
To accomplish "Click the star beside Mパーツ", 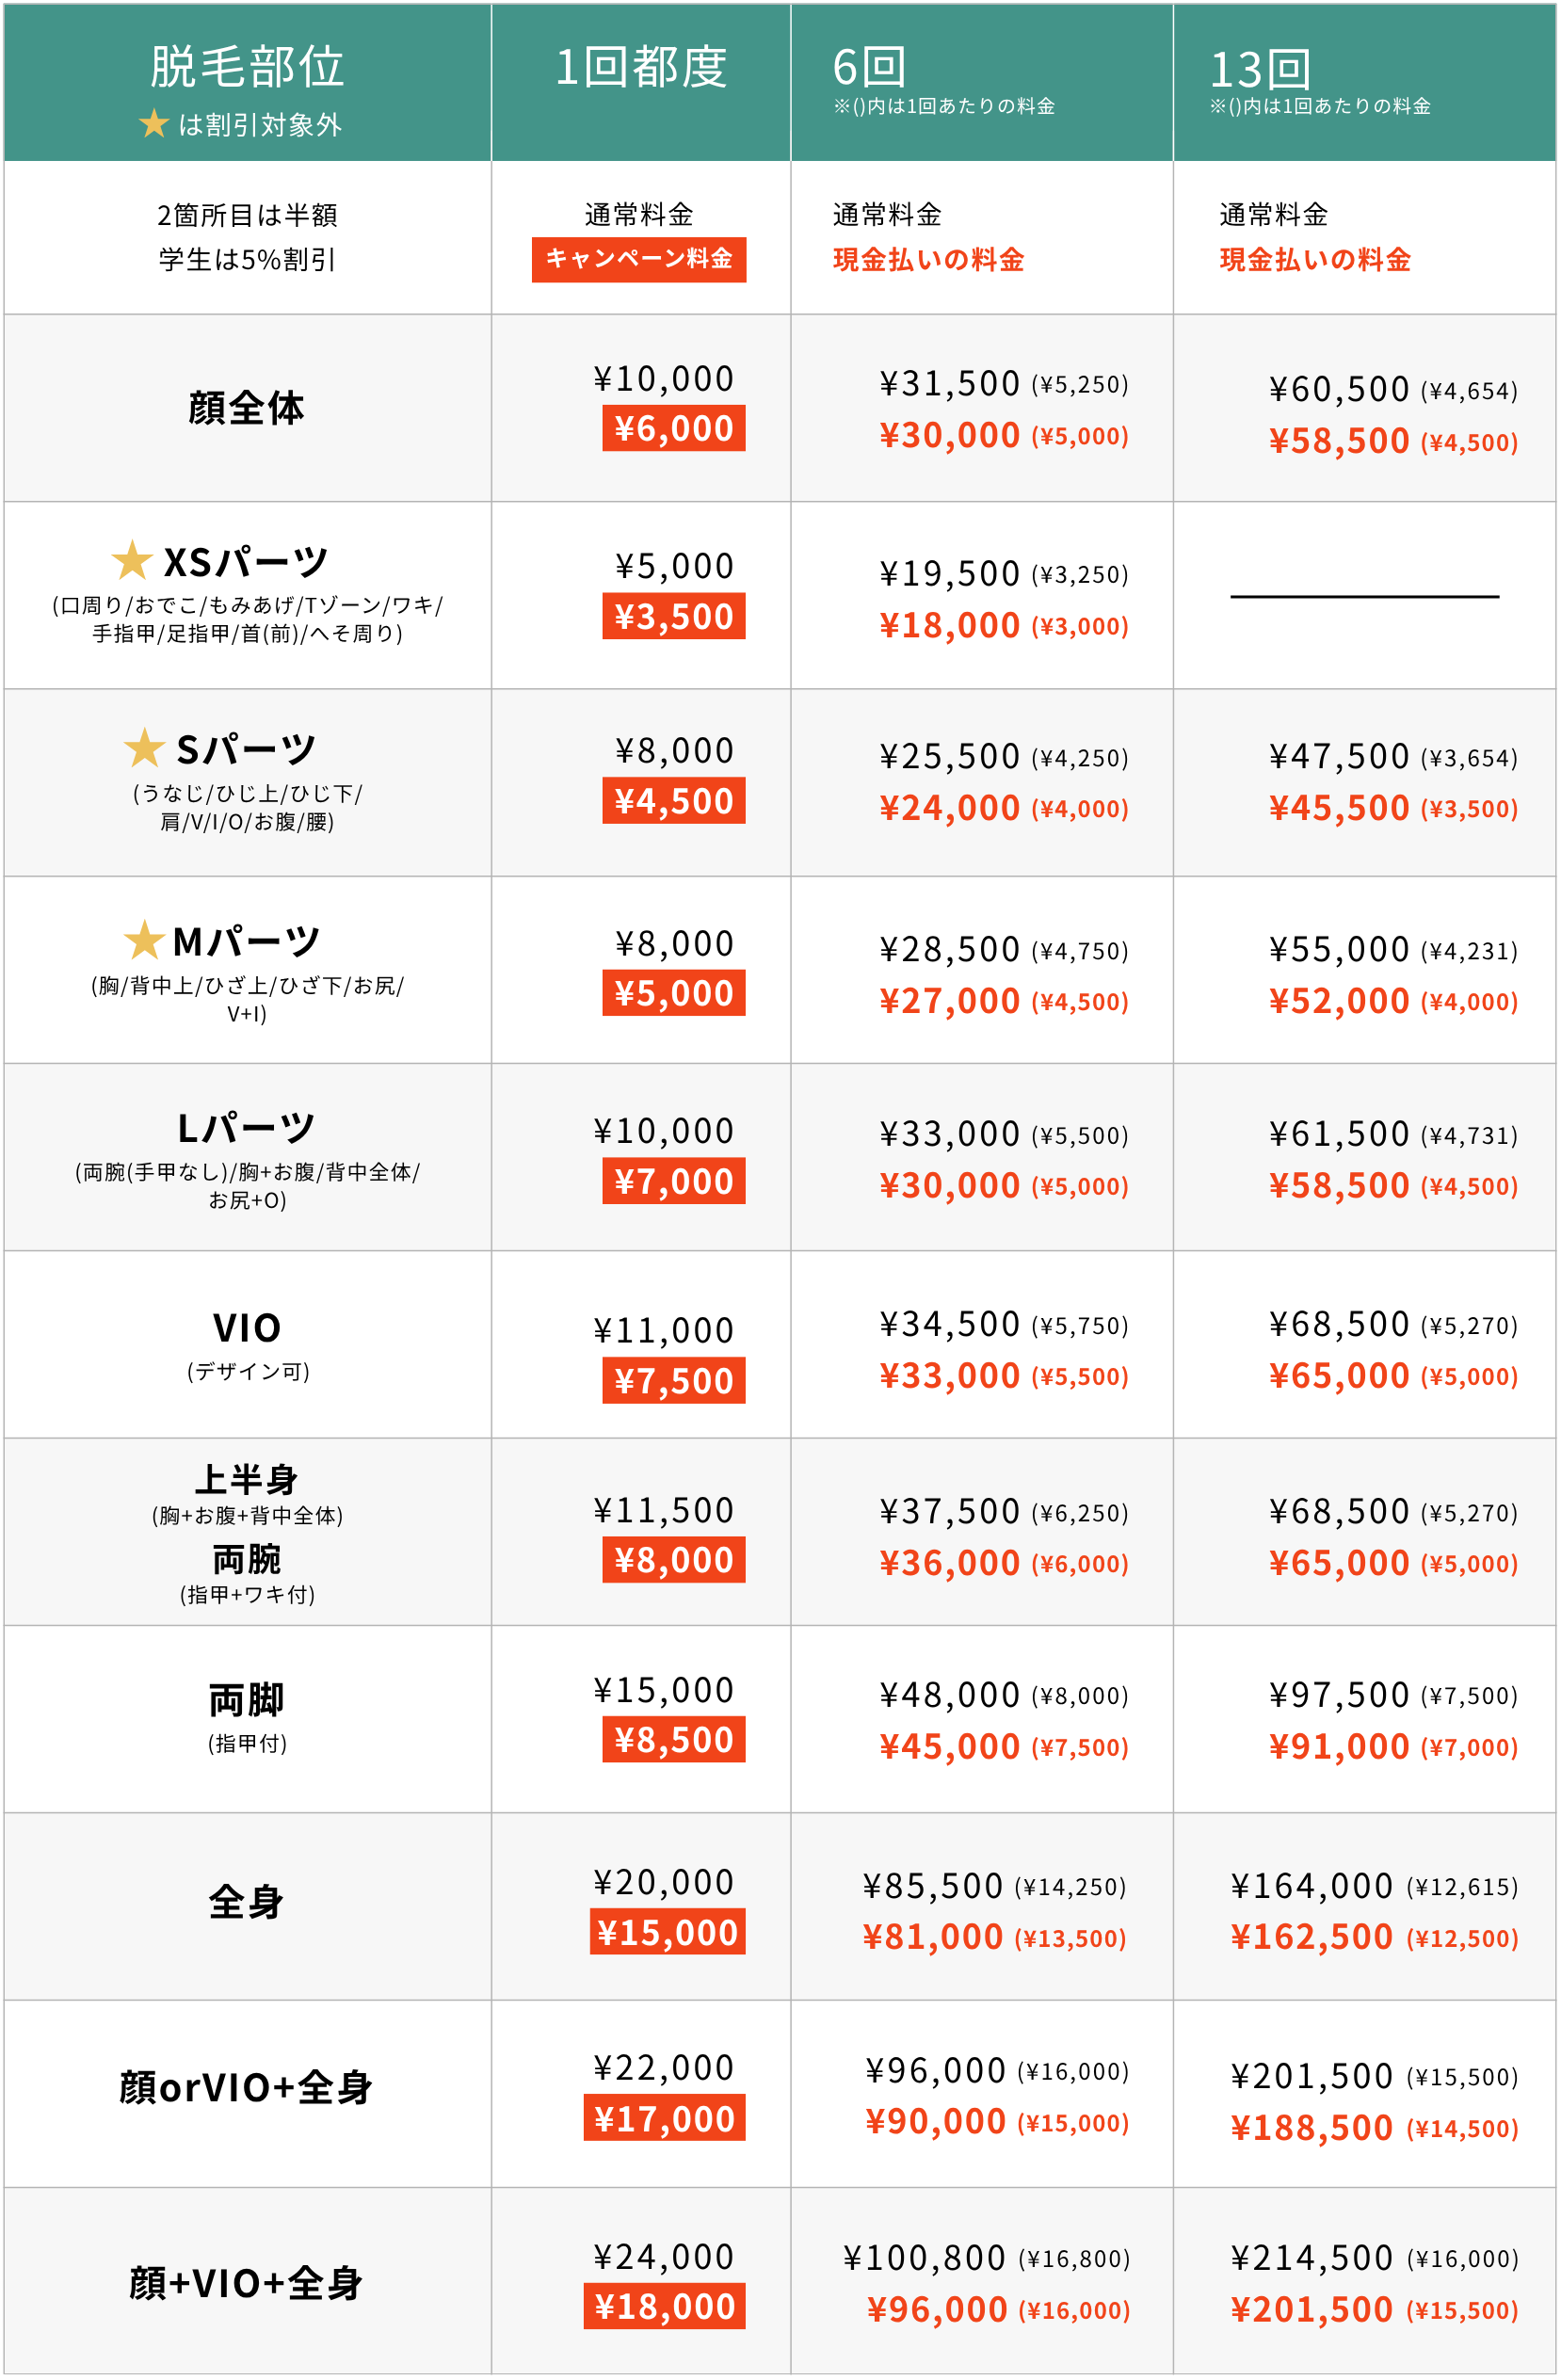I will click(144, 940).
